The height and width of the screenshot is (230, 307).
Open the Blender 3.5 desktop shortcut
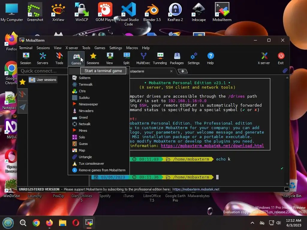(152, 12)
